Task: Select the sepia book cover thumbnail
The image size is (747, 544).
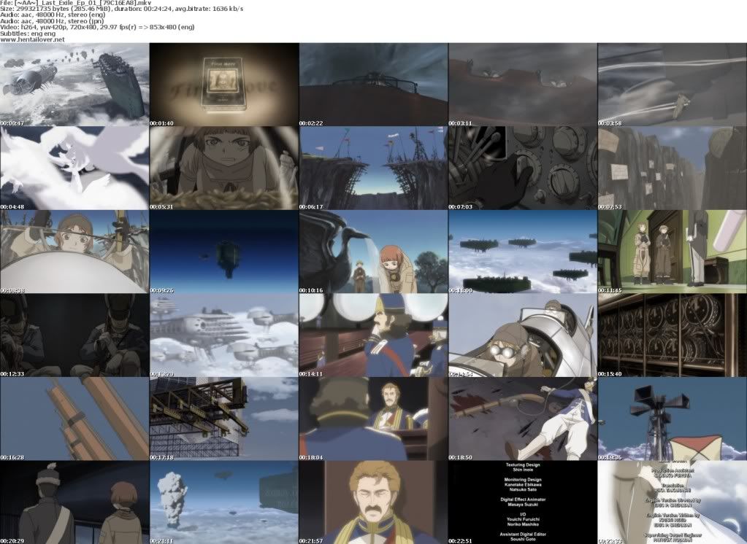Action: click(224, 84)
